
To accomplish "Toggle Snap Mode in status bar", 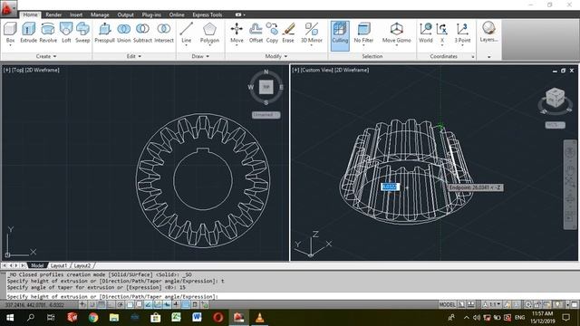I will click(x=92, y=304).
